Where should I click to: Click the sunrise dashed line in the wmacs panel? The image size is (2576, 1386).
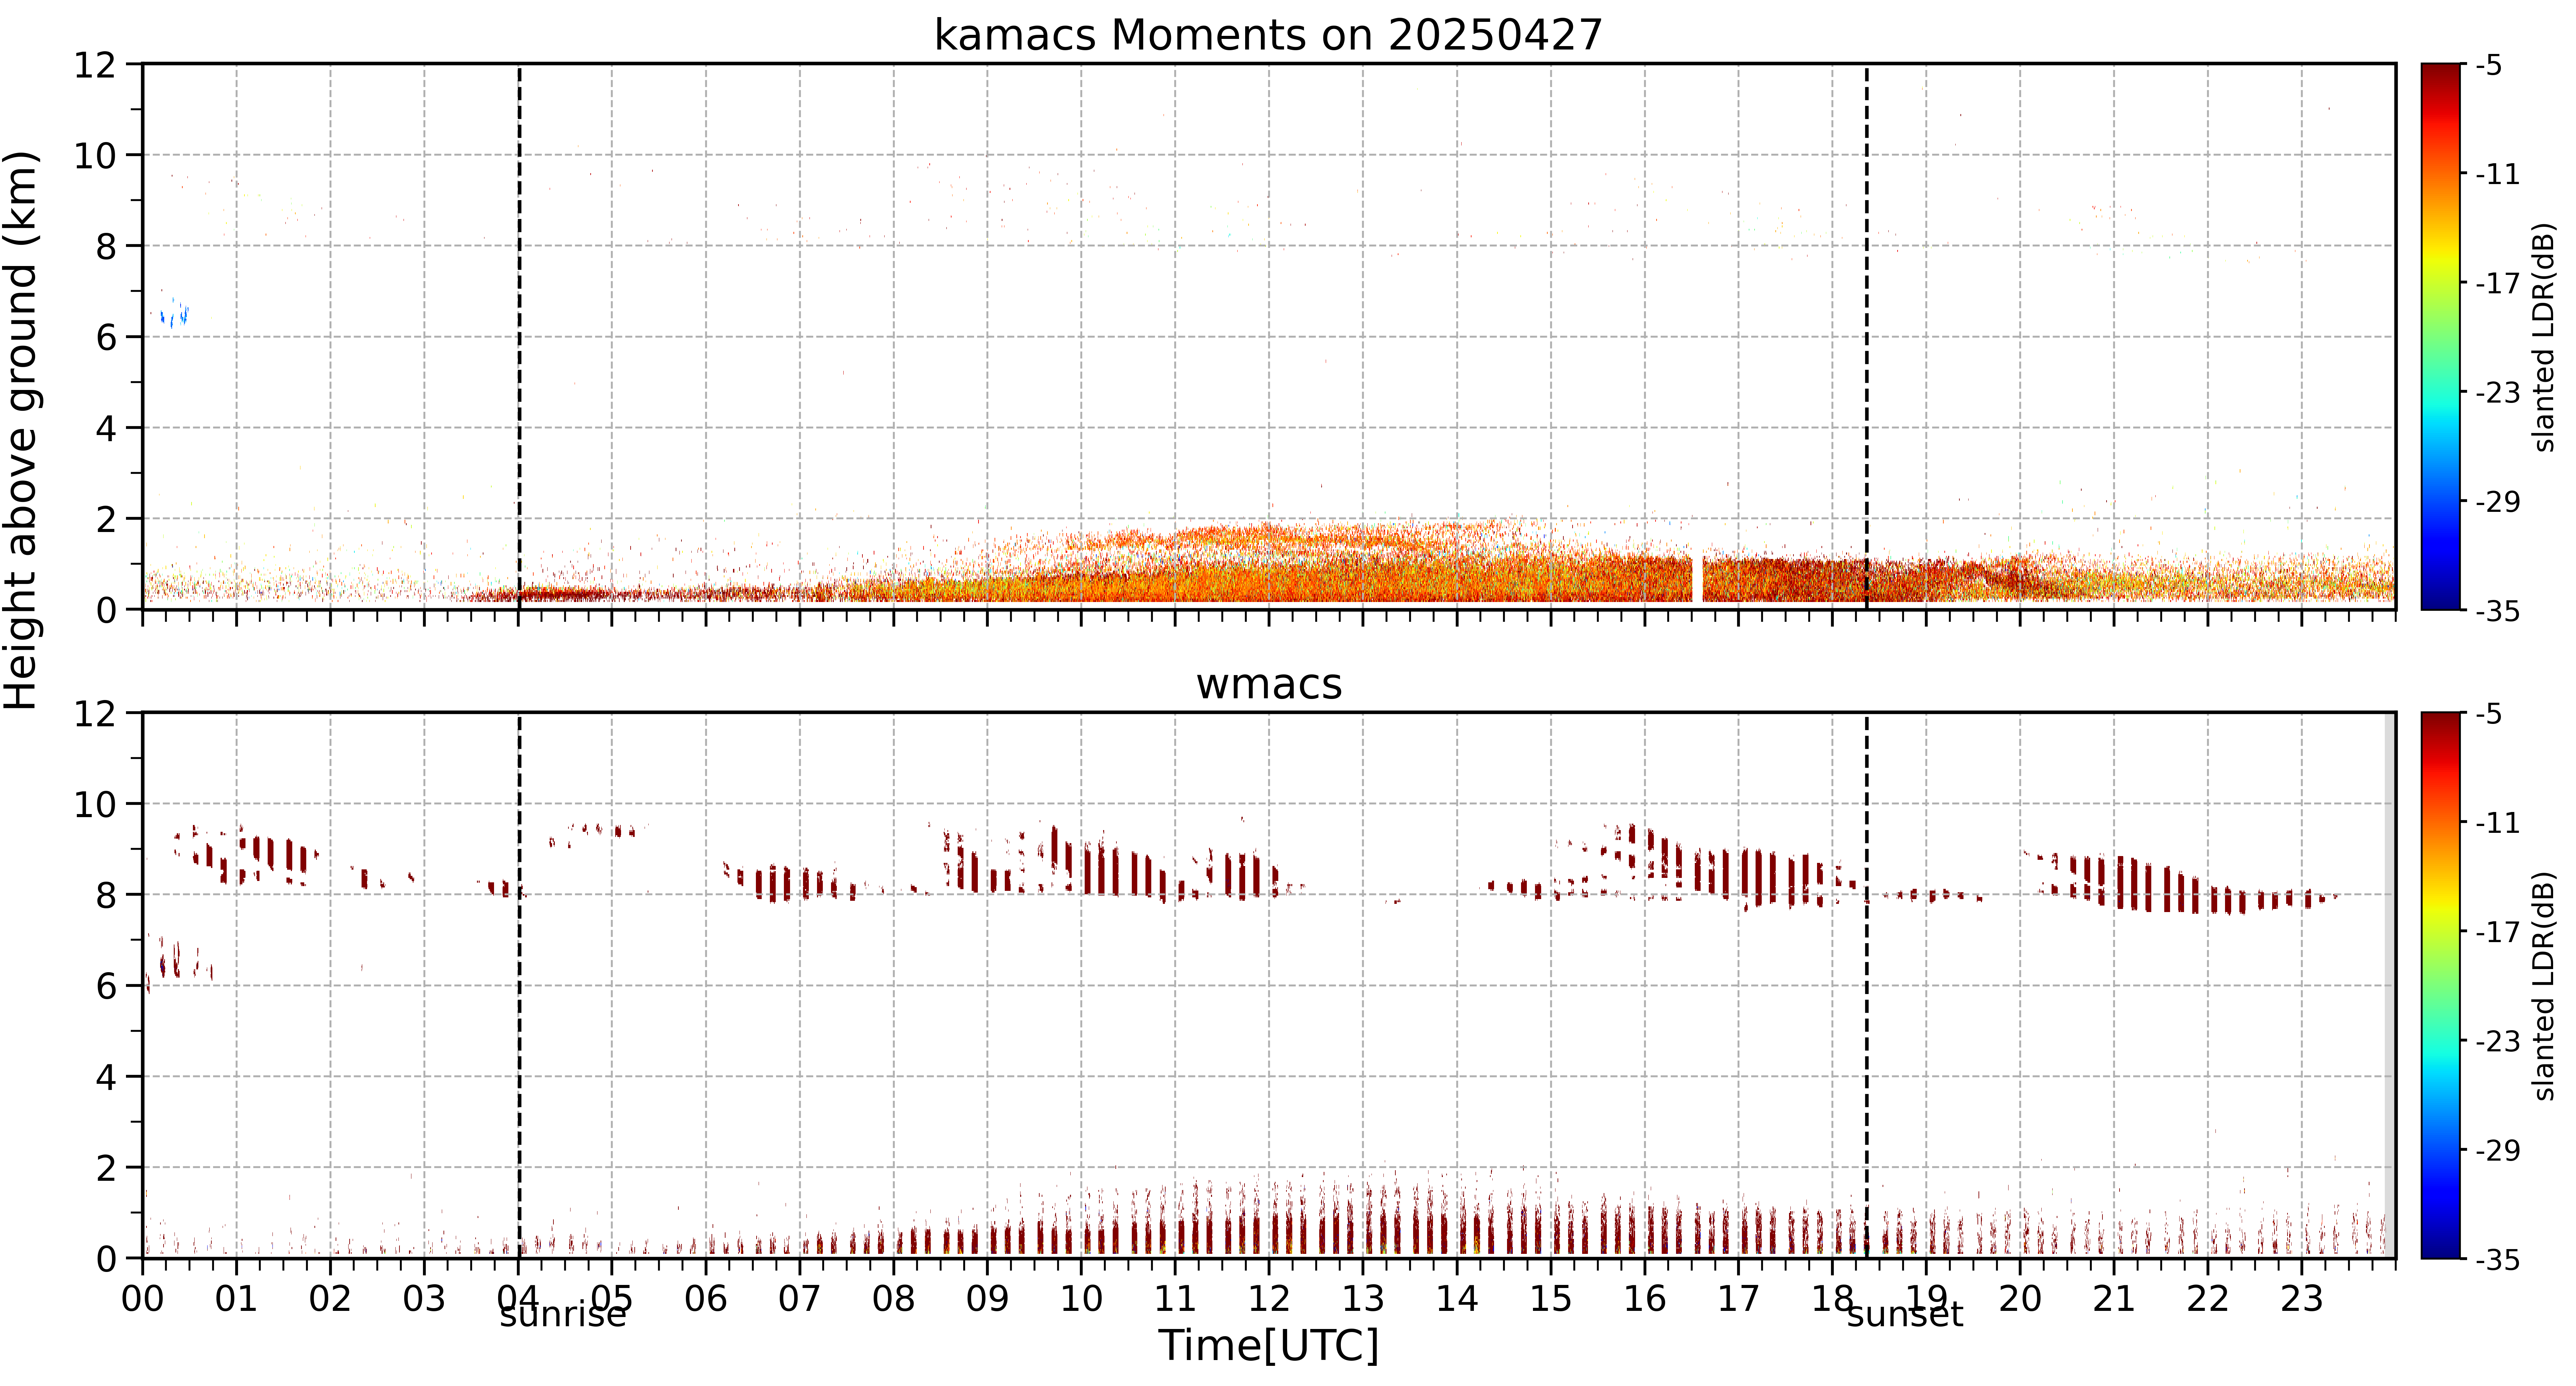click(519, 985)
